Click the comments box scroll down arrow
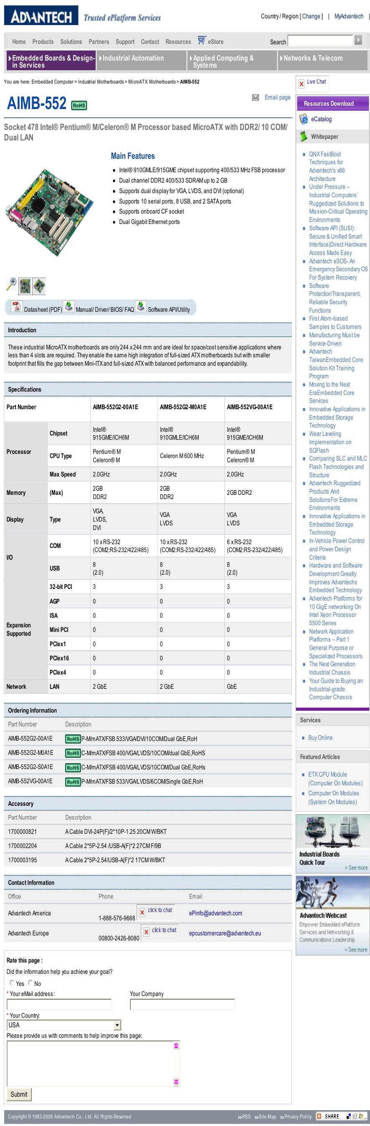370x1126 pixels. point(177,1082)
